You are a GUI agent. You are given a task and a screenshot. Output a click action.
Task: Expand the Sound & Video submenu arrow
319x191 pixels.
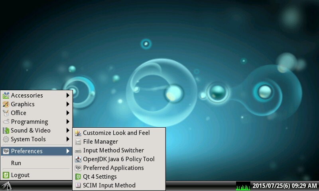[x=68, y=130]
